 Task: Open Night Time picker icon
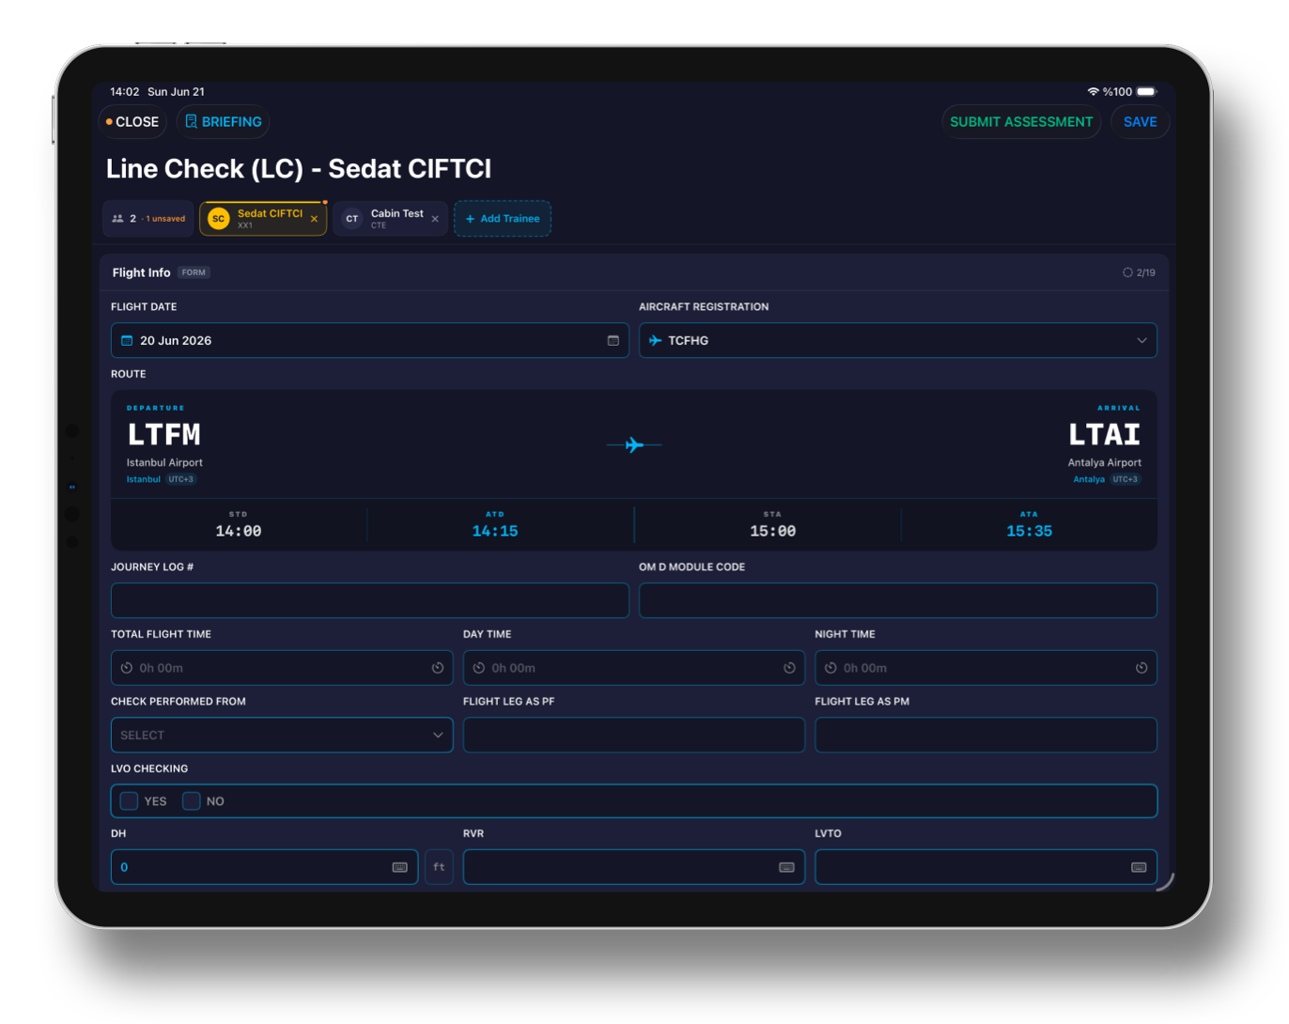1141,668
